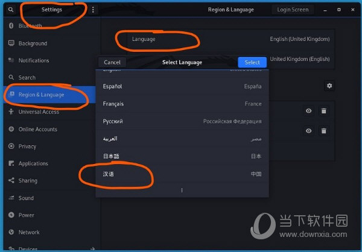362x252 pixels.
Task: Go to Applications settings
Action: (49, 163)
